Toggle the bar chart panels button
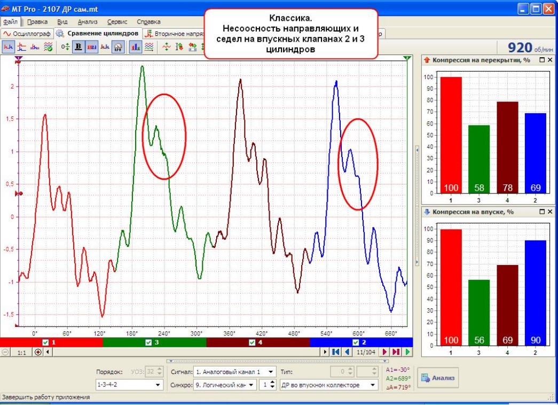Viewport: 558px width, 405px height. coord(135,46)
